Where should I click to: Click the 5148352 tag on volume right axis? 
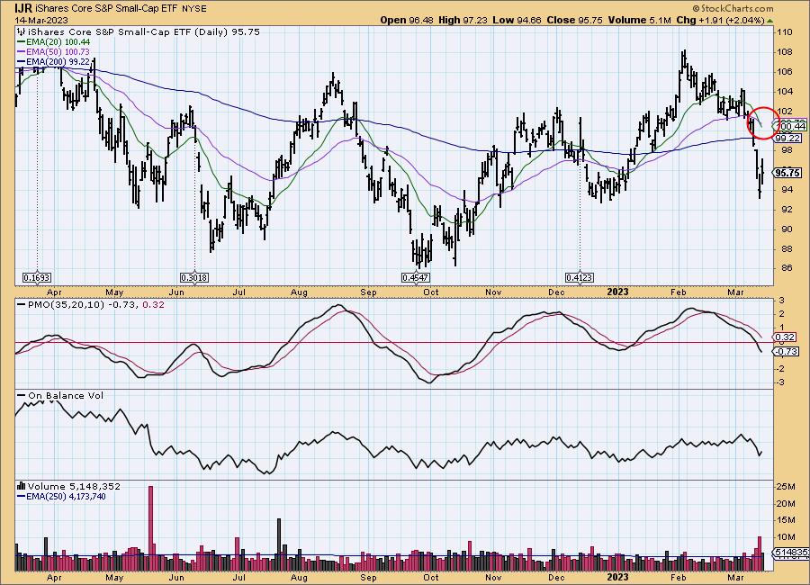(791, 553)
